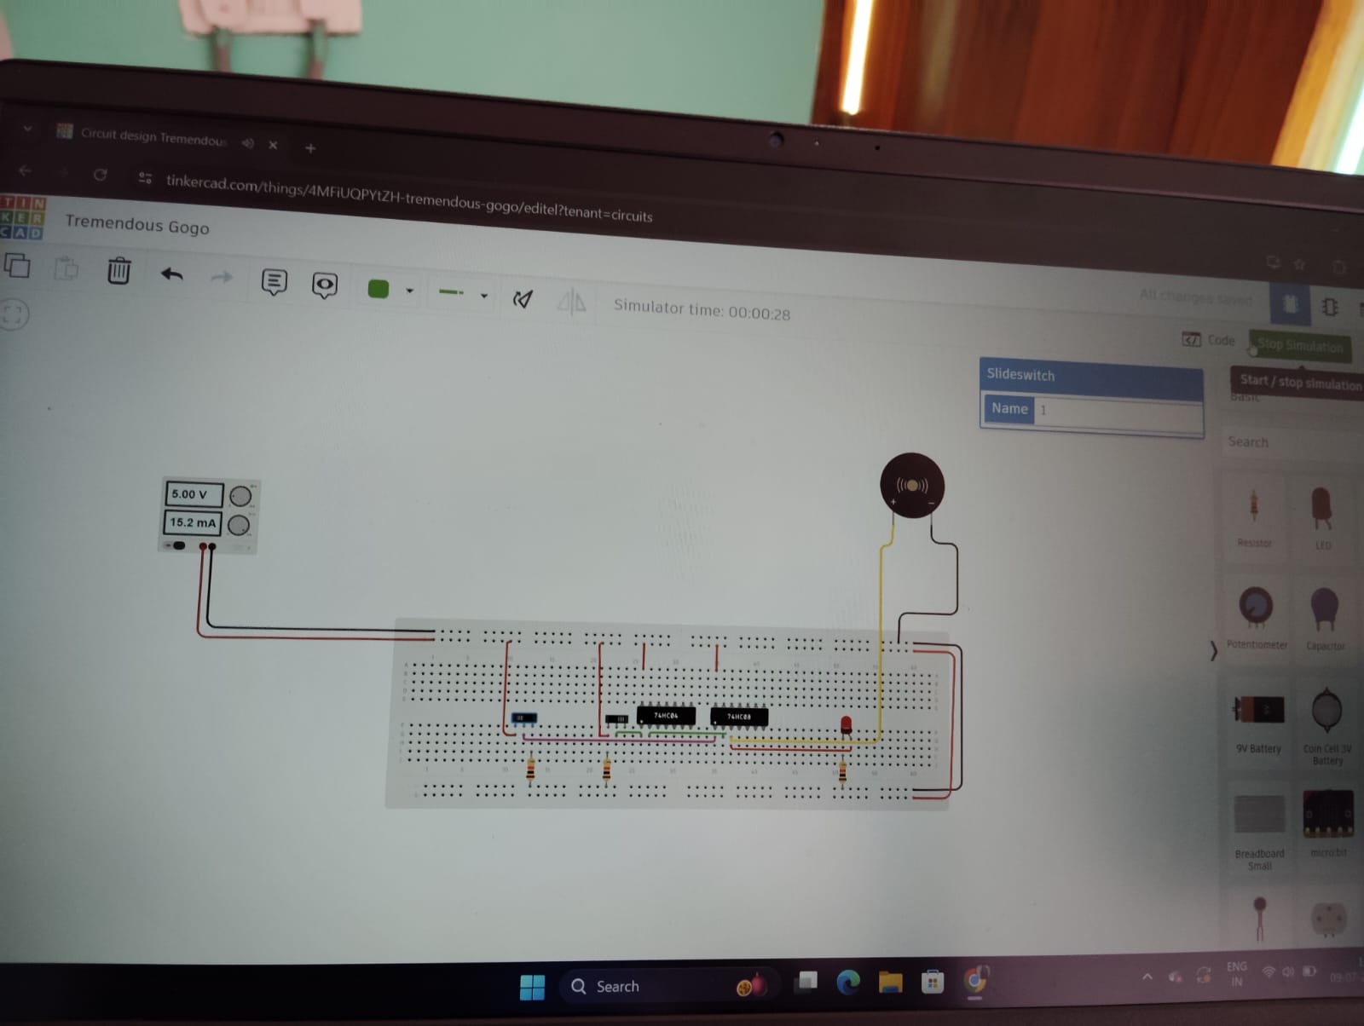Select the Capacitor component
The height and width of the screenshot is (1026, 1364).
click(x=1325, y=619)
